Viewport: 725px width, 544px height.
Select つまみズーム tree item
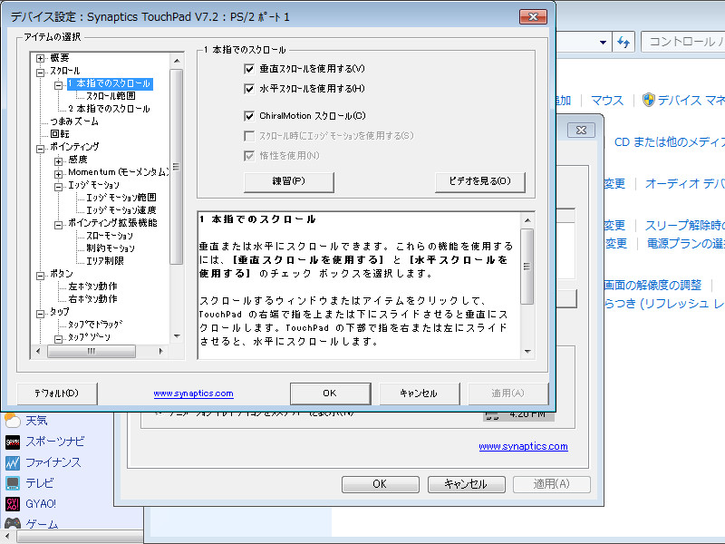(x=74, y=121)
